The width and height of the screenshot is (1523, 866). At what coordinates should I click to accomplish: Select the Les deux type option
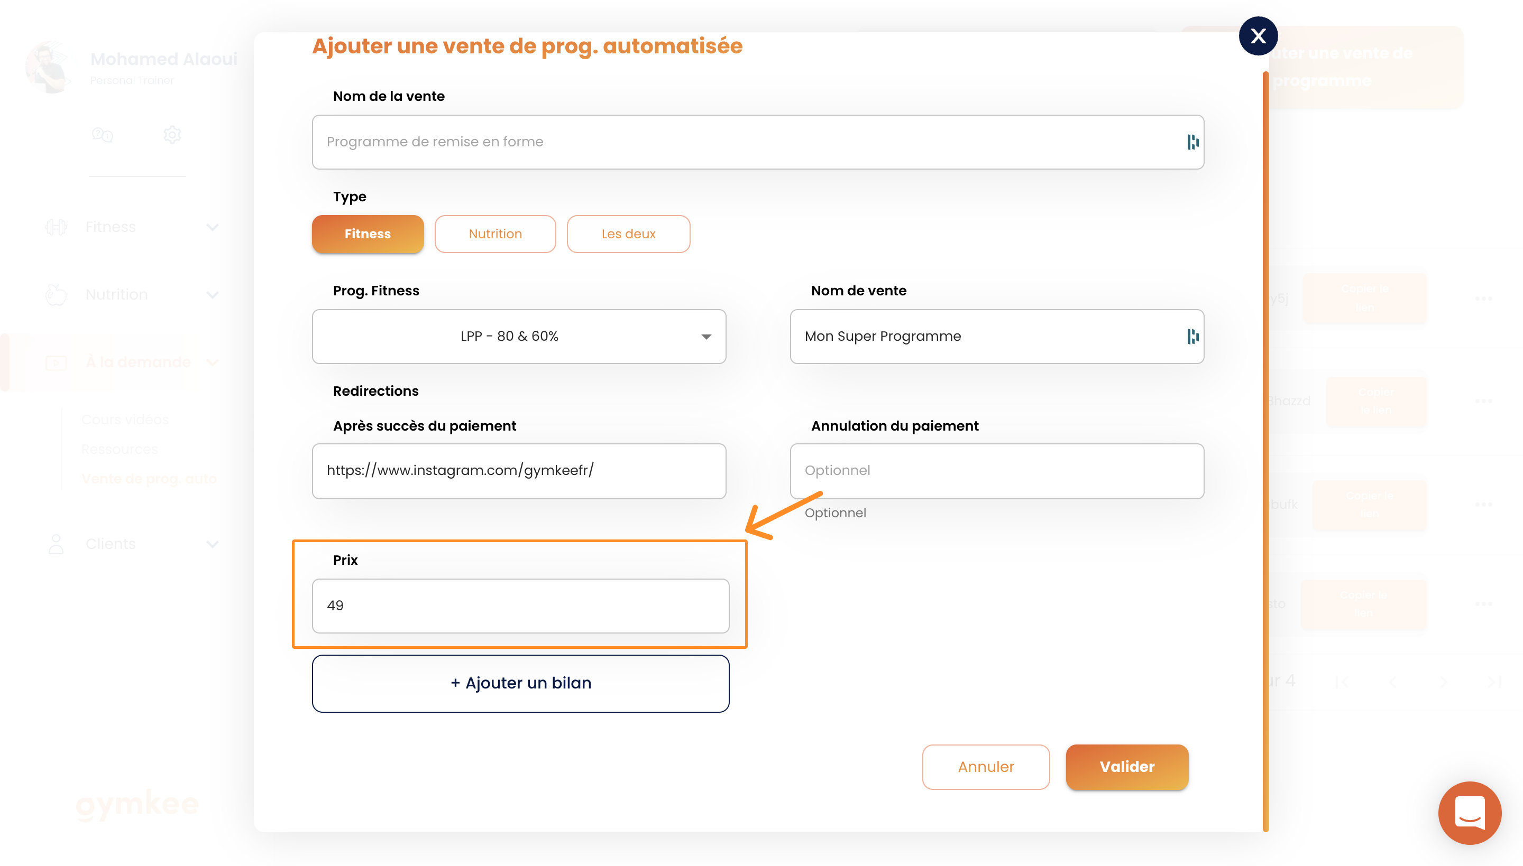628,234
